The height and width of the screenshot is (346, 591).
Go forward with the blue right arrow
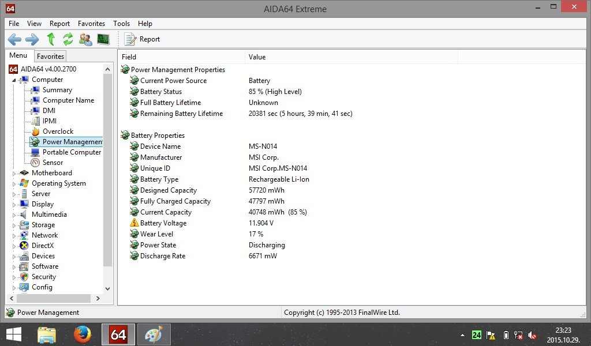tap(32, 39)
